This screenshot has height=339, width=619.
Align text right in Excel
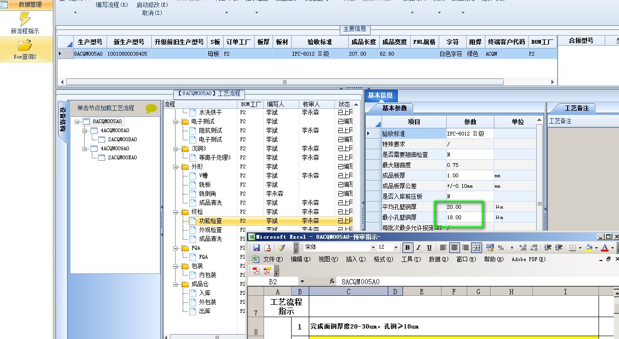465,248
